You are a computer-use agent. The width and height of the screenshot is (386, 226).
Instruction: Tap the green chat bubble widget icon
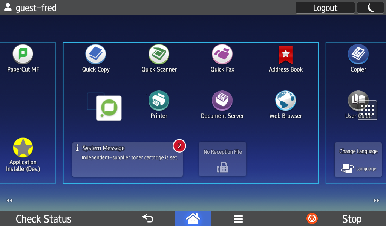coord(109,108)
